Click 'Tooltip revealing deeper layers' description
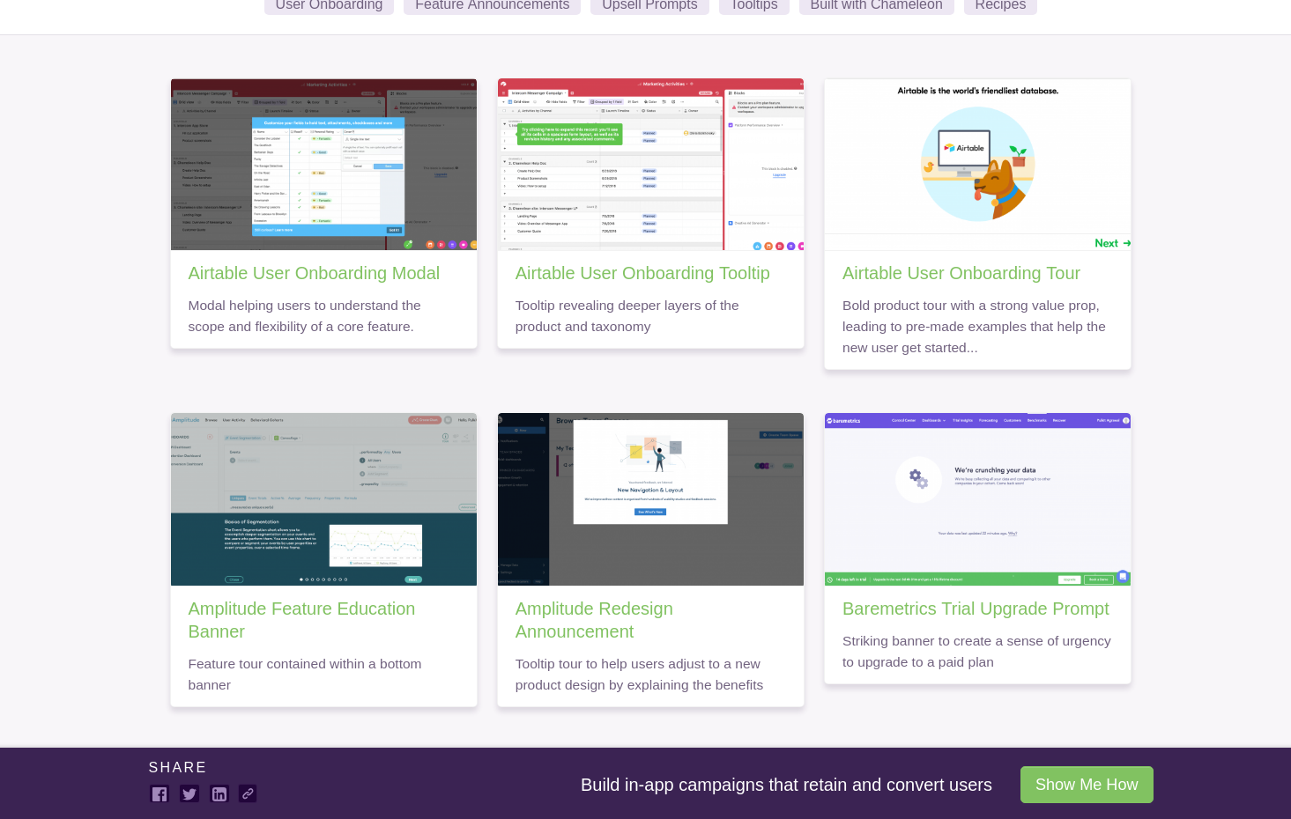This screenshot has width=1291, height=819. (x=627, y=316)
